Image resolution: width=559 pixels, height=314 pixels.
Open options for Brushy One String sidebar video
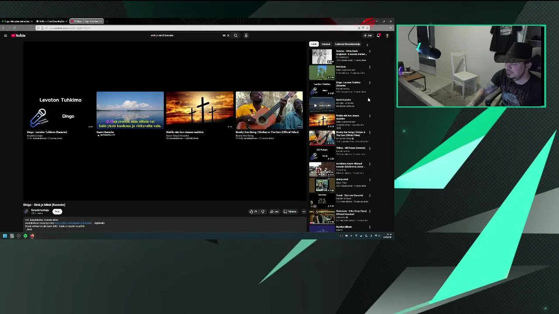(369, 132)
